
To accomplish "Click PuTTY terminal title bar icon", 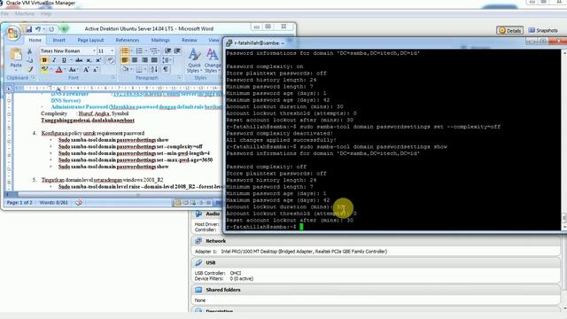I will pyautogui.click(x=229, y=43).
